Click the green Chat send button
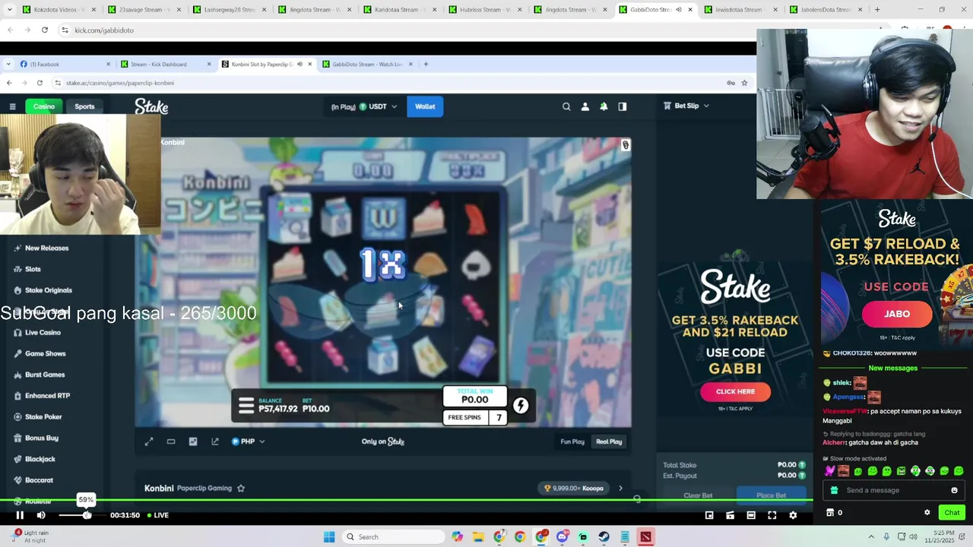Viewport: 973px width, 547px height. point(952,513)
